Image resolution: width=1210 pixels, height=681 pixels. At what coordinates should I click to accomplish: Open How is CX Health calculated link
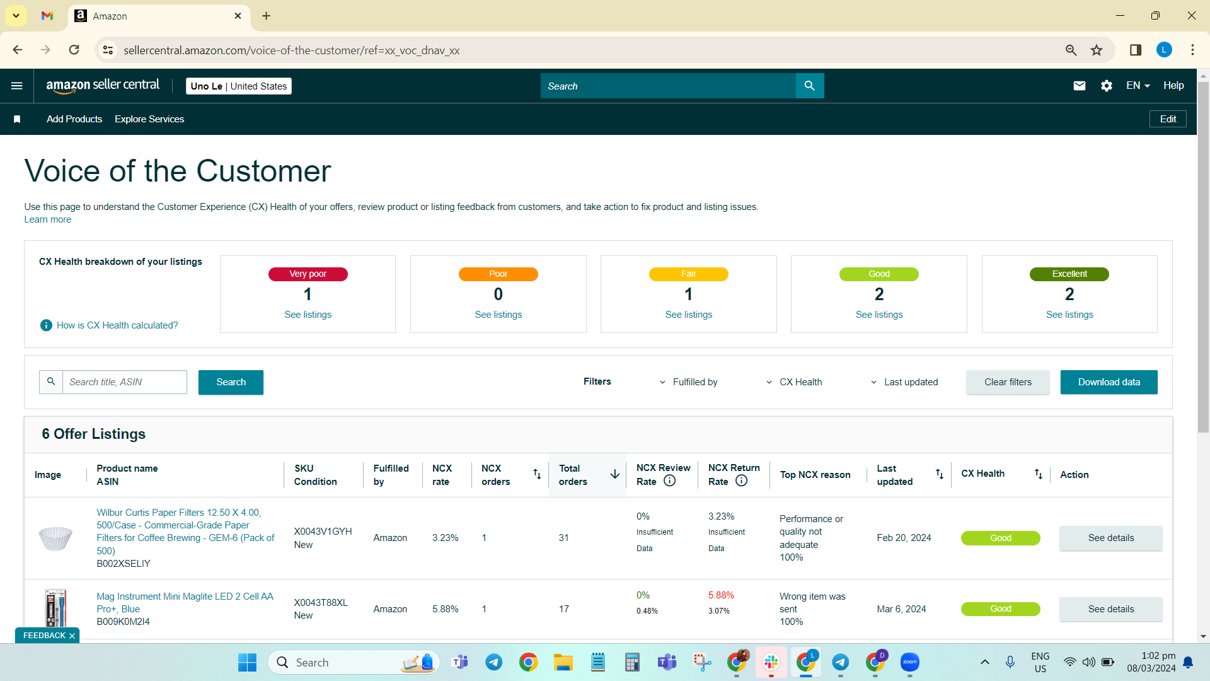coord(117,325)
